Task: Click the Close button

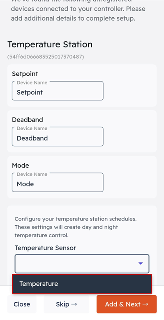Action: coord(22,304)
